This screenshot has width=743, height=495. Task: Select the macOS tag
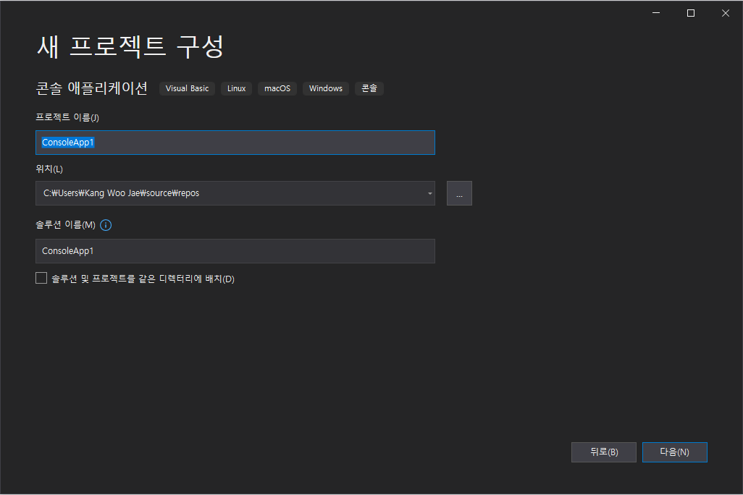click(277, 88)
